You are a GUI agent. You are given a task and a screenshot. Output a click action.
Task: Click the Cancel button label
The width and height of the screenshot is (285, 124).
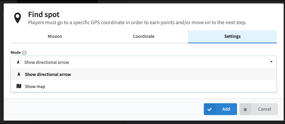point(264,109)
